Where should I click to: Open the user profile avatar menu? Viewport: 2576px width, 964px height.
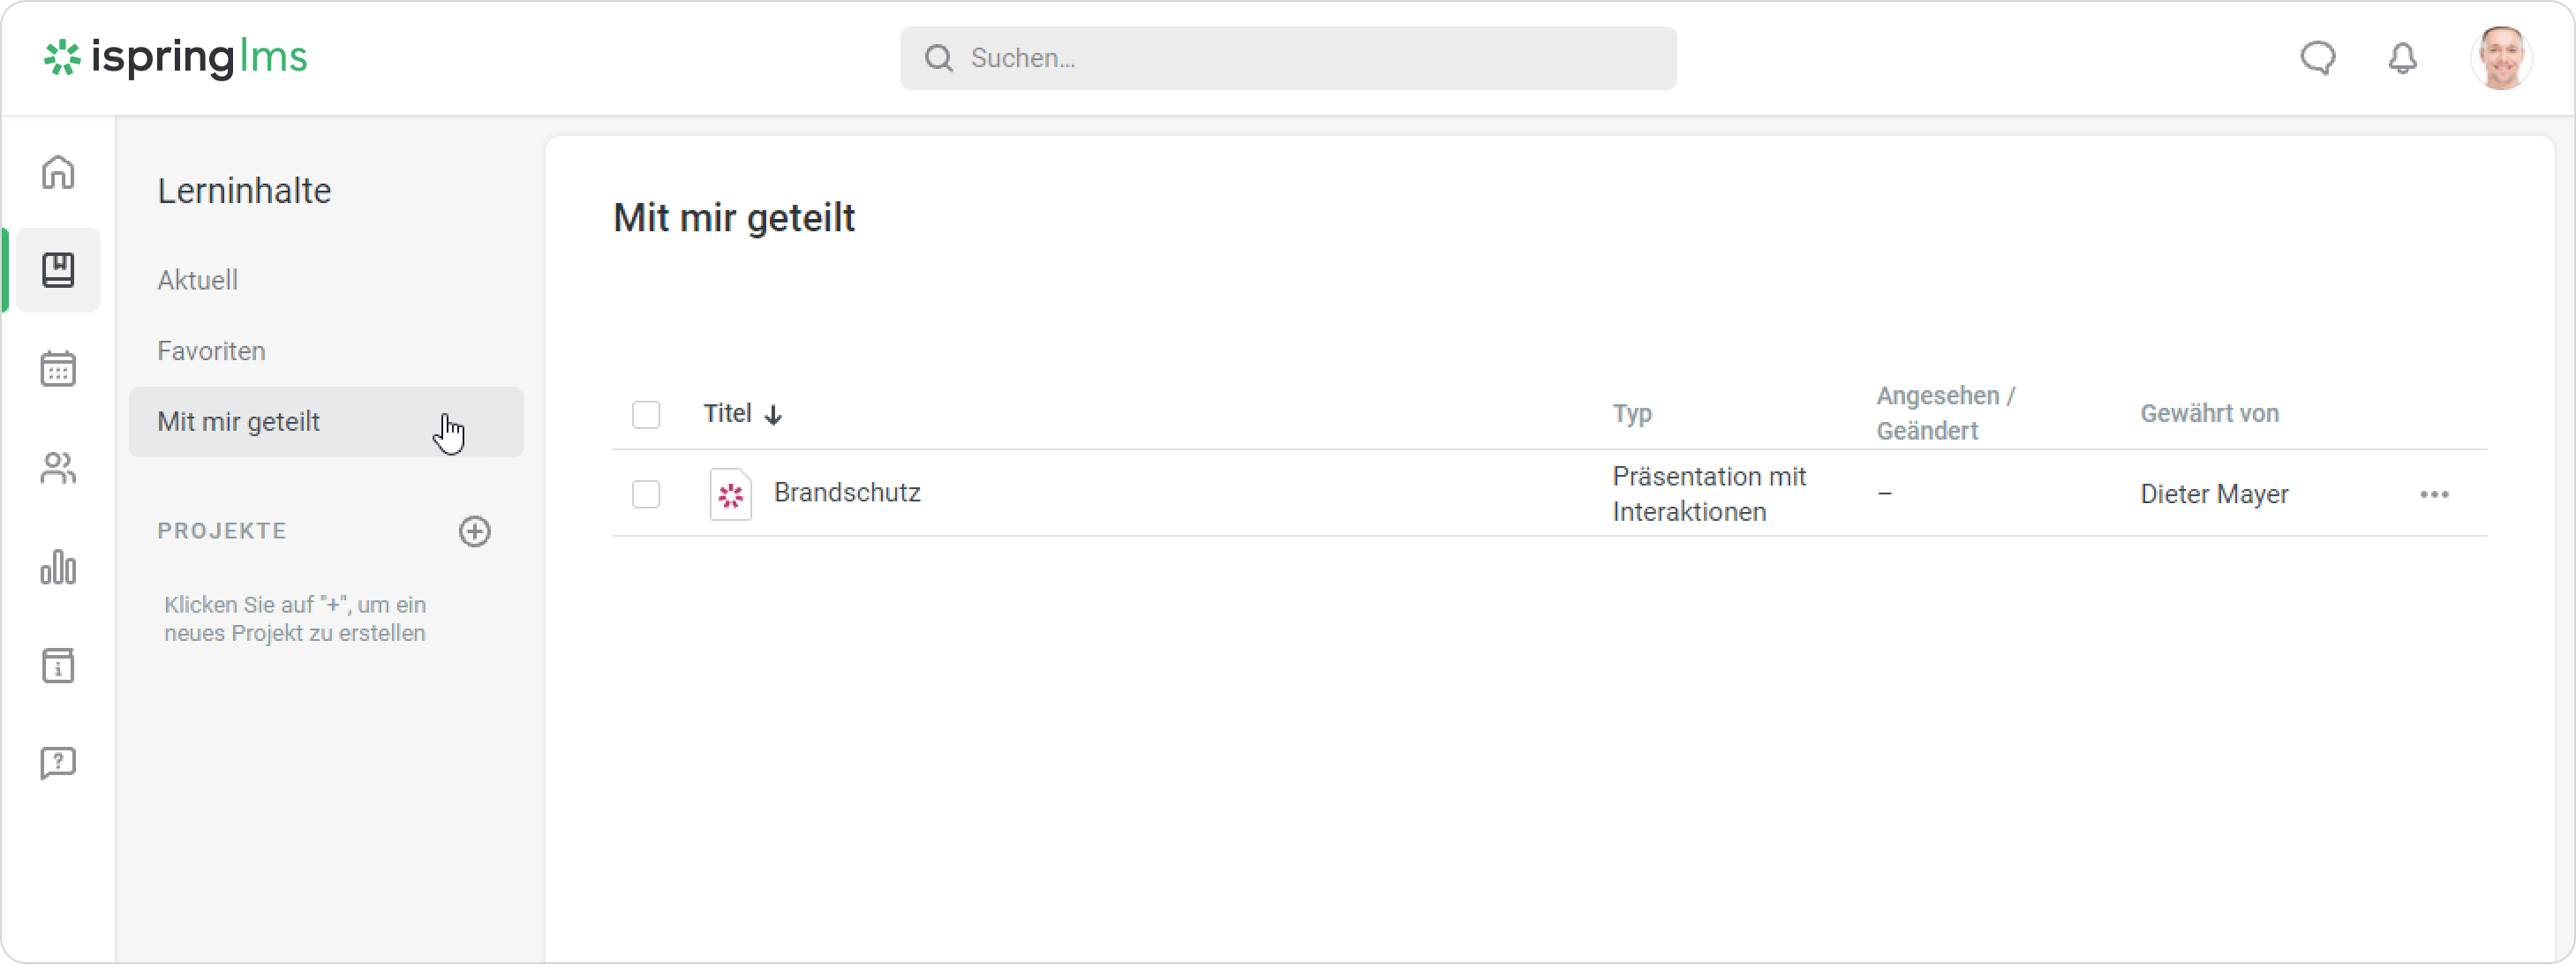pos(2500,58)
